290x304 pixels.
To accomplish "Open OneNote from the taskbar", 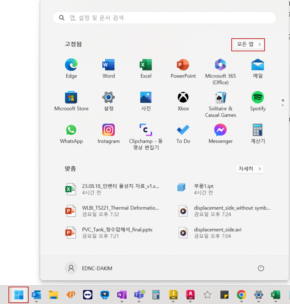I will click(x=122, y=295).
